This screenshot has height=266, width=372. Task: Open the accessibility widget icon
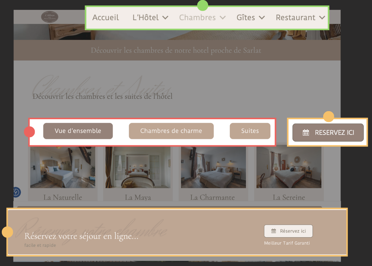pos(16,192)
